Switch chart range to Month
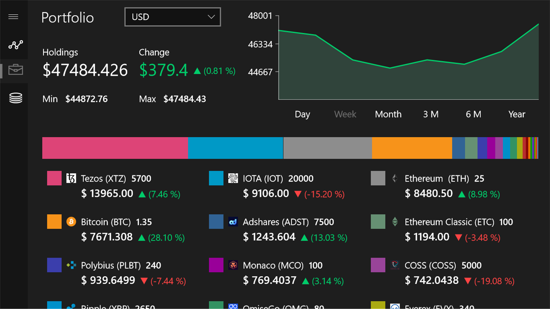This screenshot has width=550, height=309. 388,114
